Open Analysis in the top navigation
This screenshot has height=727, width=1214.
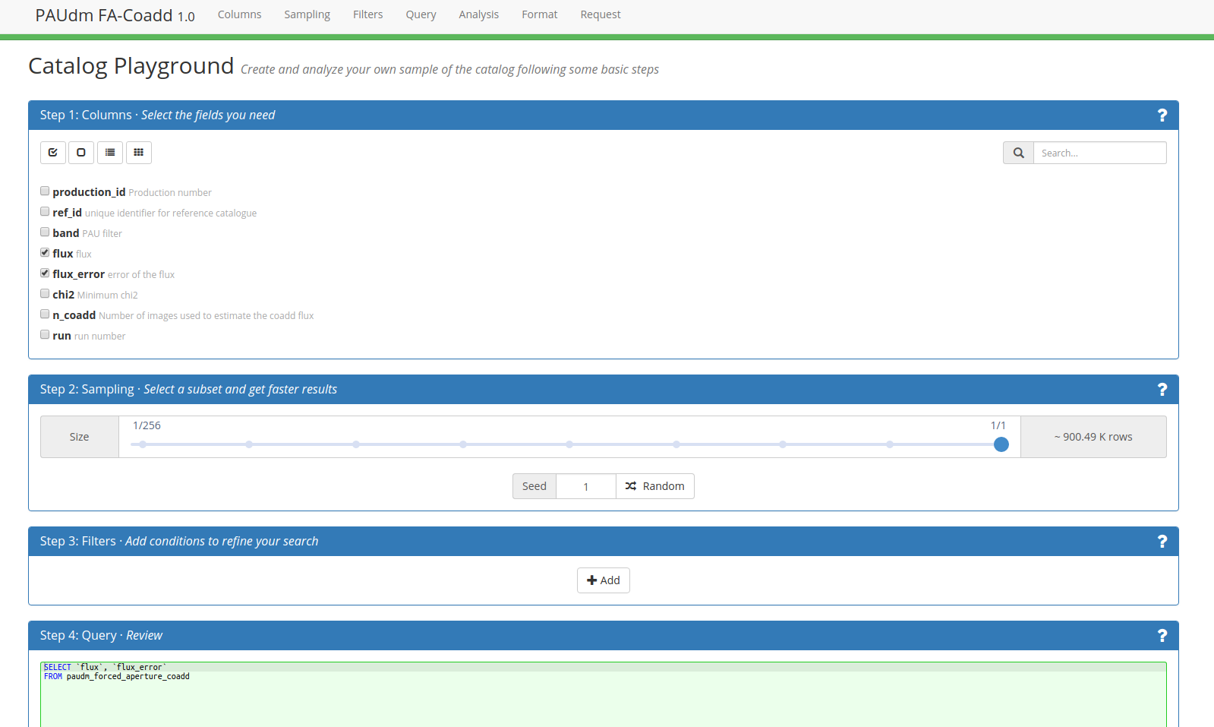pyautogui.click(x=478, y=14)
